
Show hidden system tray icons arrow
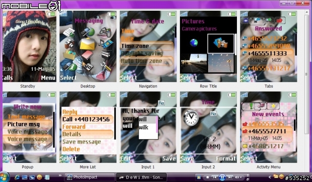pos(270,177)
